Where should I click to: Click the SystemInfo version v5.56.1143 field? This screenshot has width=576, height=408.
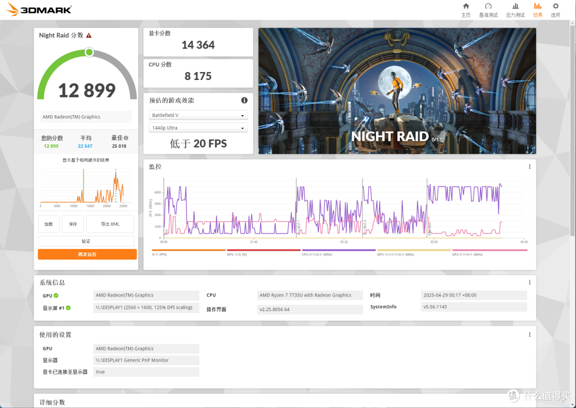[x=474, y=307]
